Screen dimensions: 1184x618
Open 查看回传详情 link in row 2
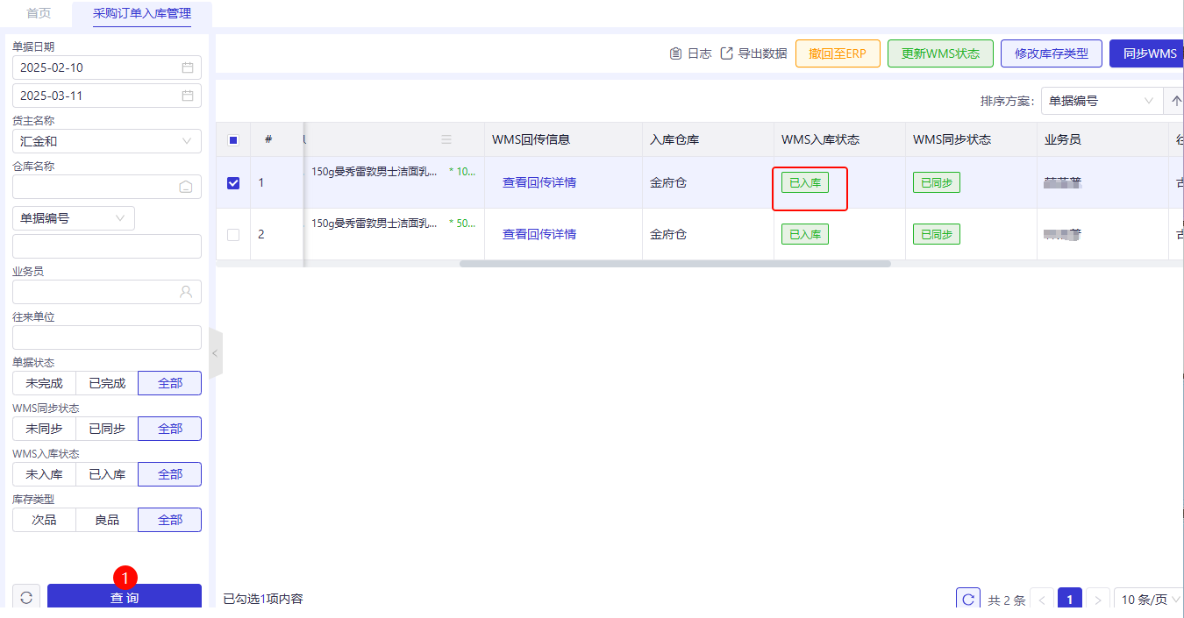[x=539, y=235]
